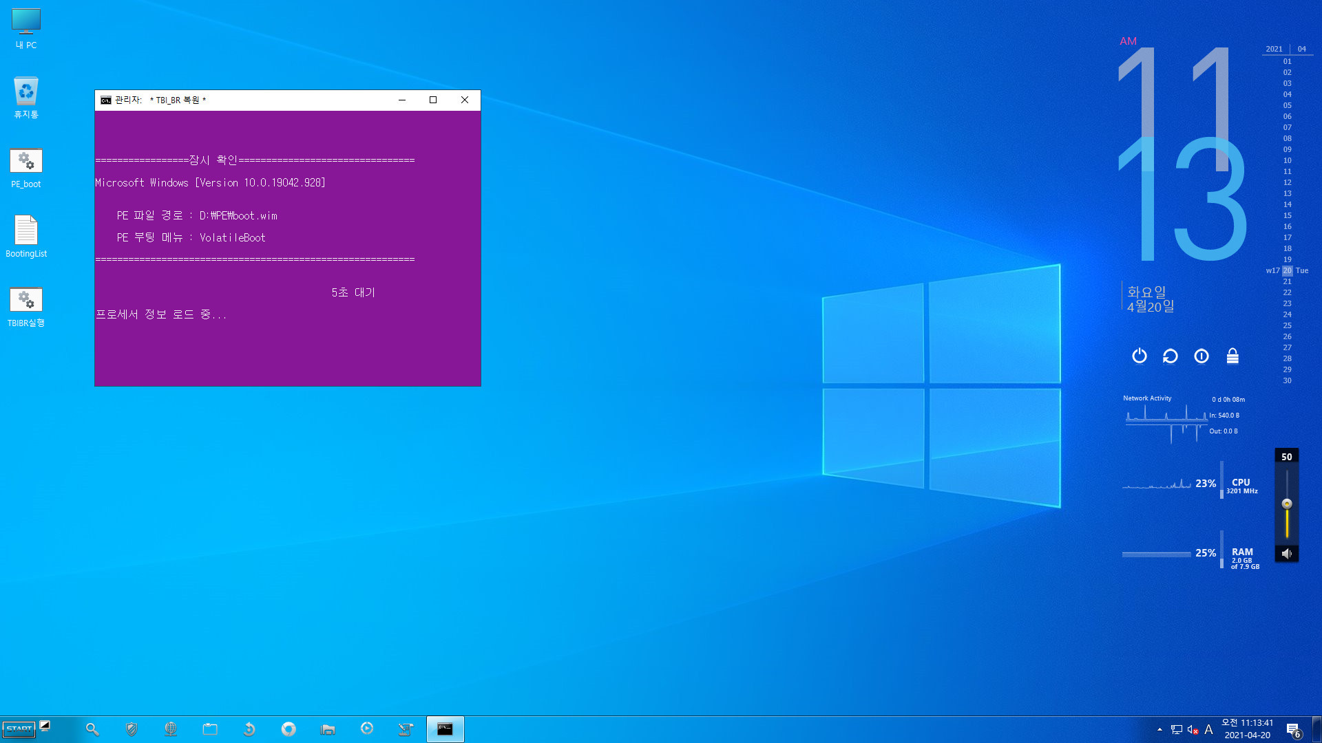Open the shield icon on the taskbar
Viewport: 1322px width, 743px height.
tap(132, 729)
